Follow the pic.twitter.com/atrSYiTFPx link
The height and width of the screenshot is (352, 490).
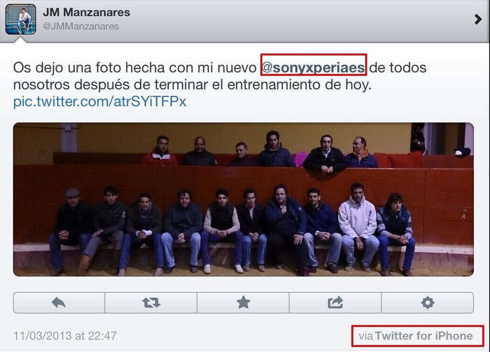[100, 101]
